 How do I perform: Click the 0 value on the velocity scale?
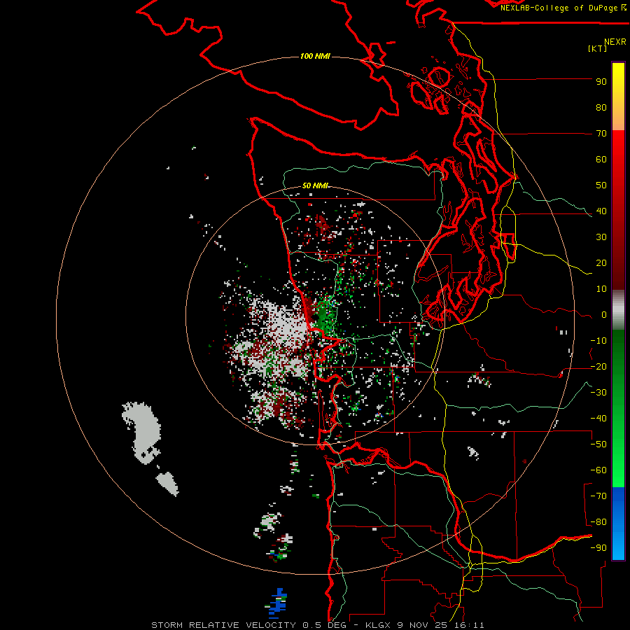click(604, 315)
